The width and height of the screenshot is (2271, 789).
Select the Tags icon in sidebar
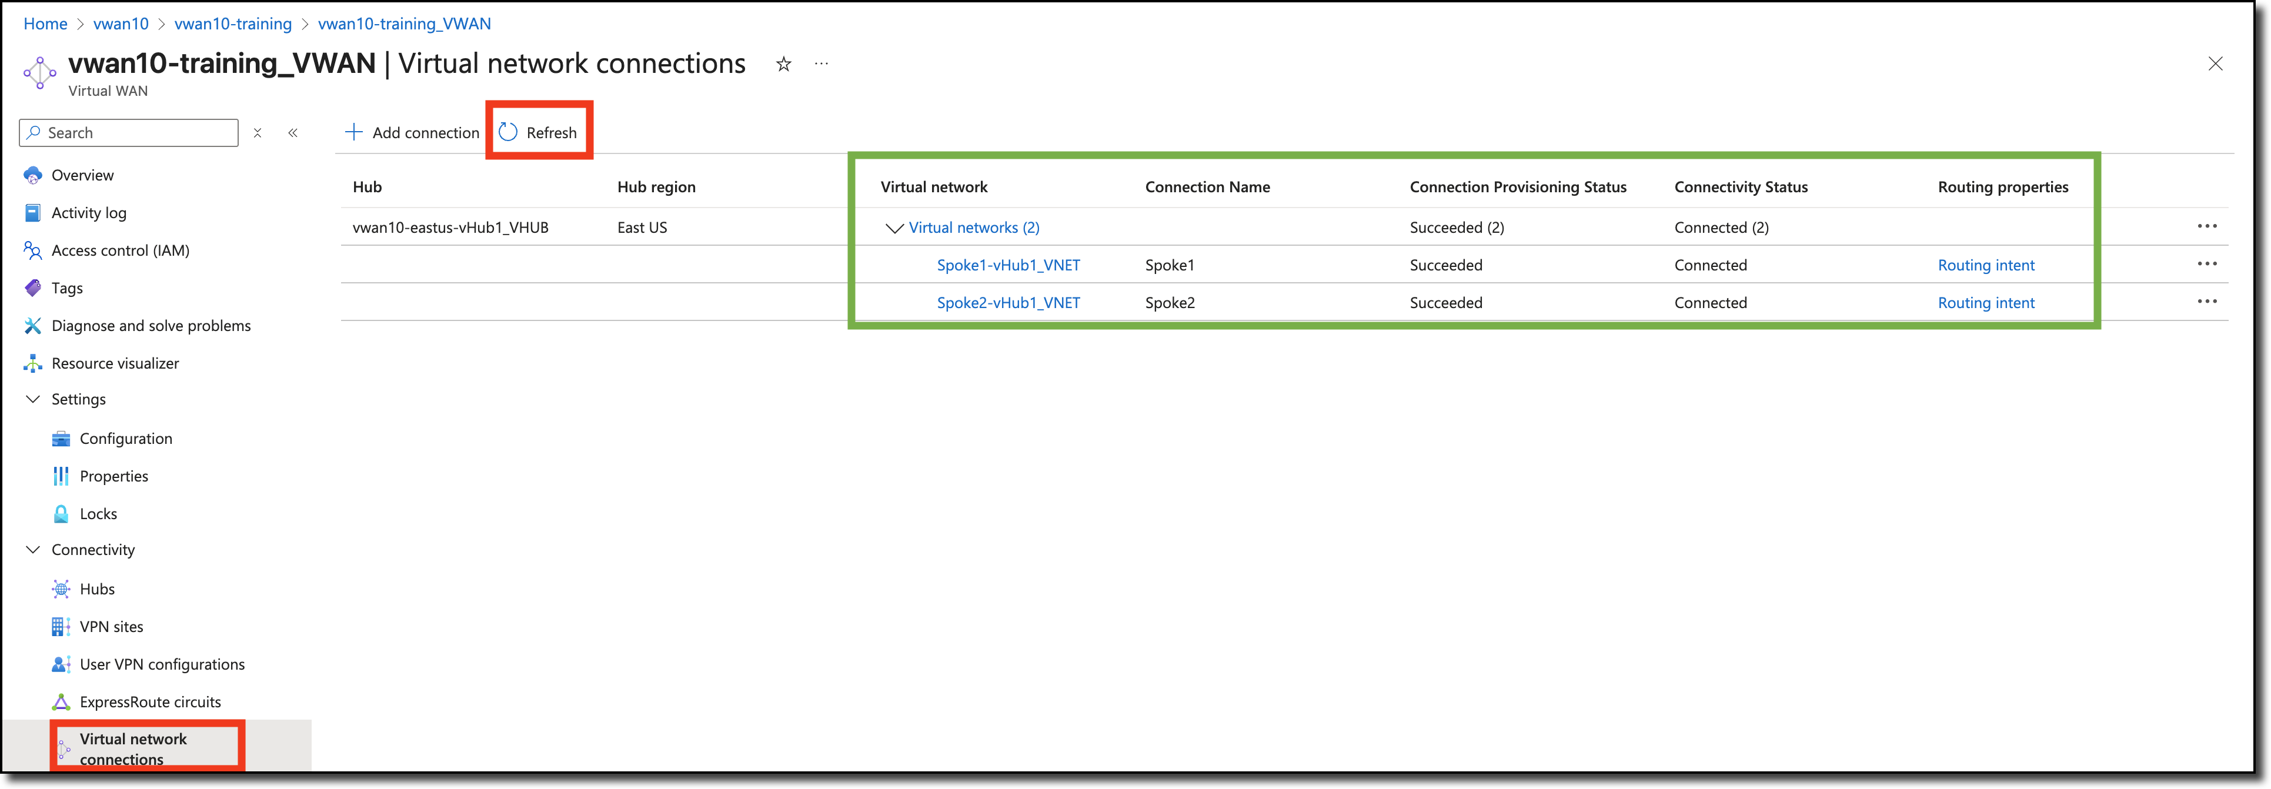point(32,288)
